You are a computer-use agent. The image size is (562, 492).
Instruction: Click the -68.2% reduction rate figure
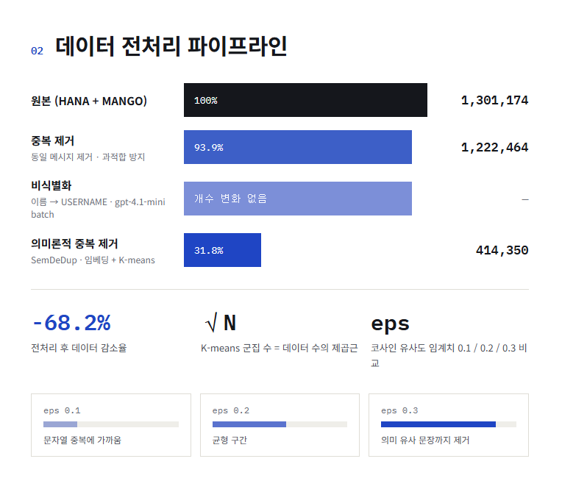[71, 323]
